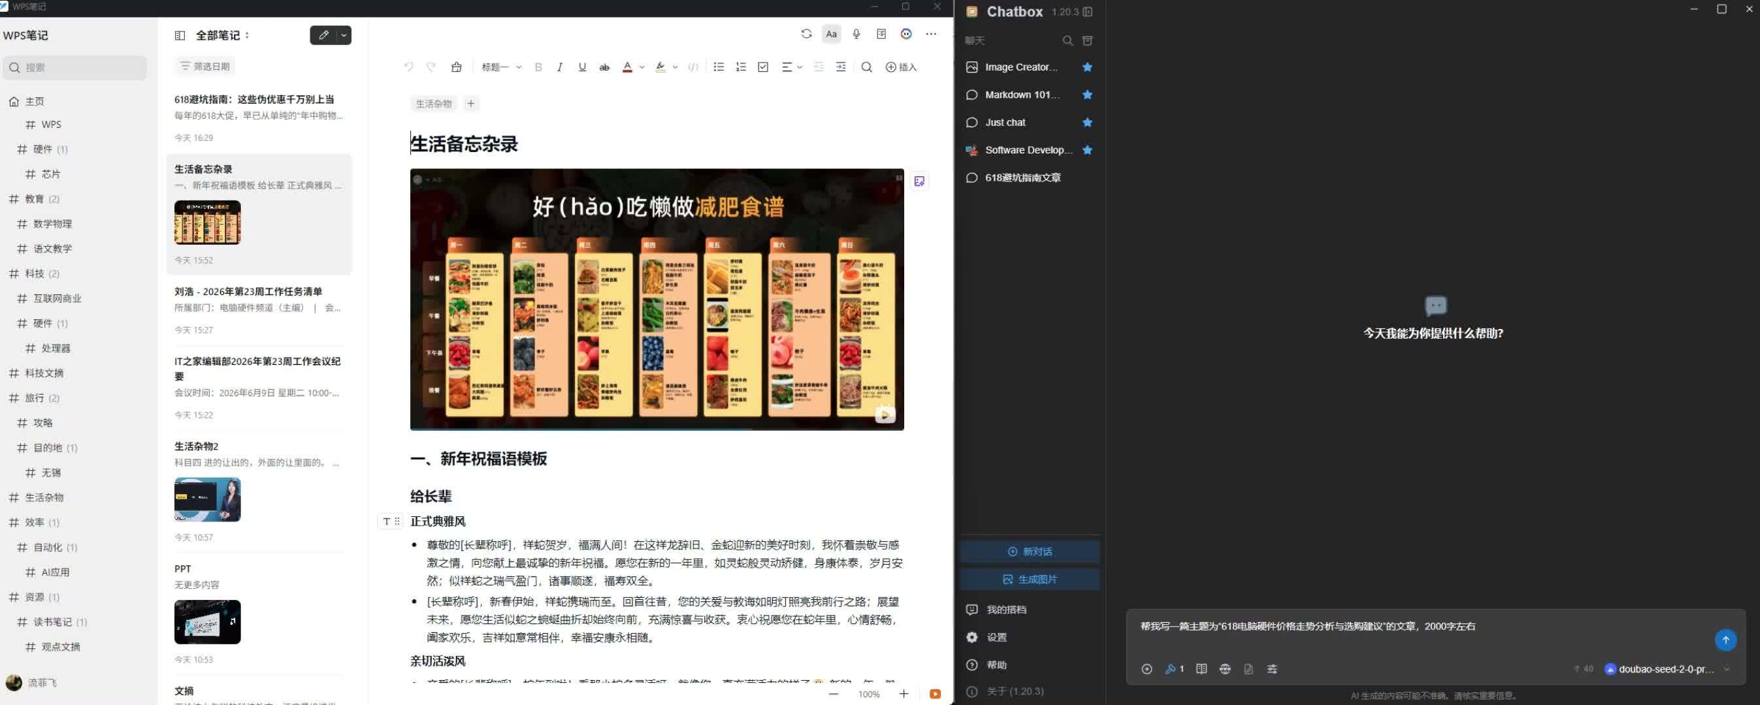Open find in note search icon

866,67
